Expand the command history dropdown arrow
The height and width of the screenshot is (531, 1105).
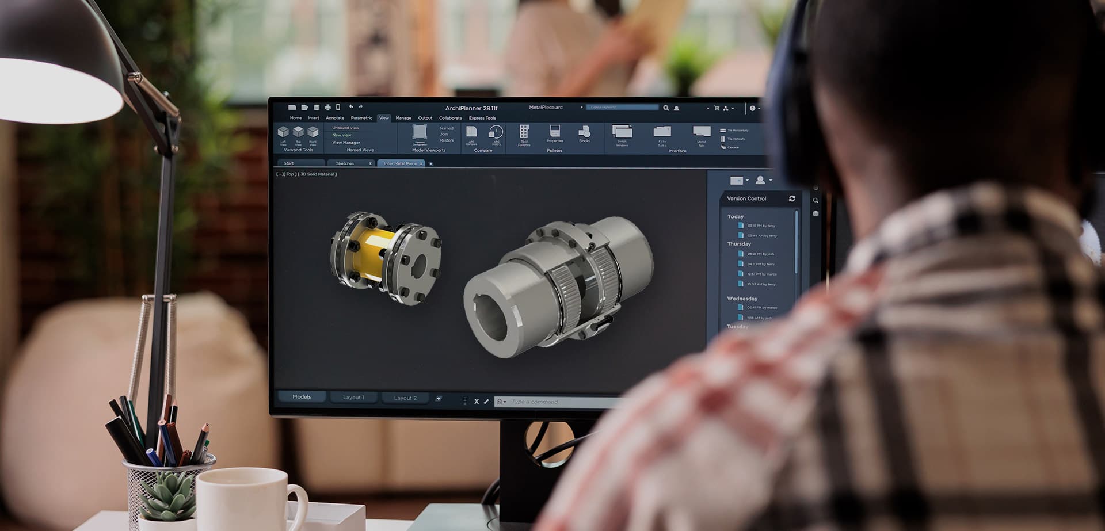505,402
